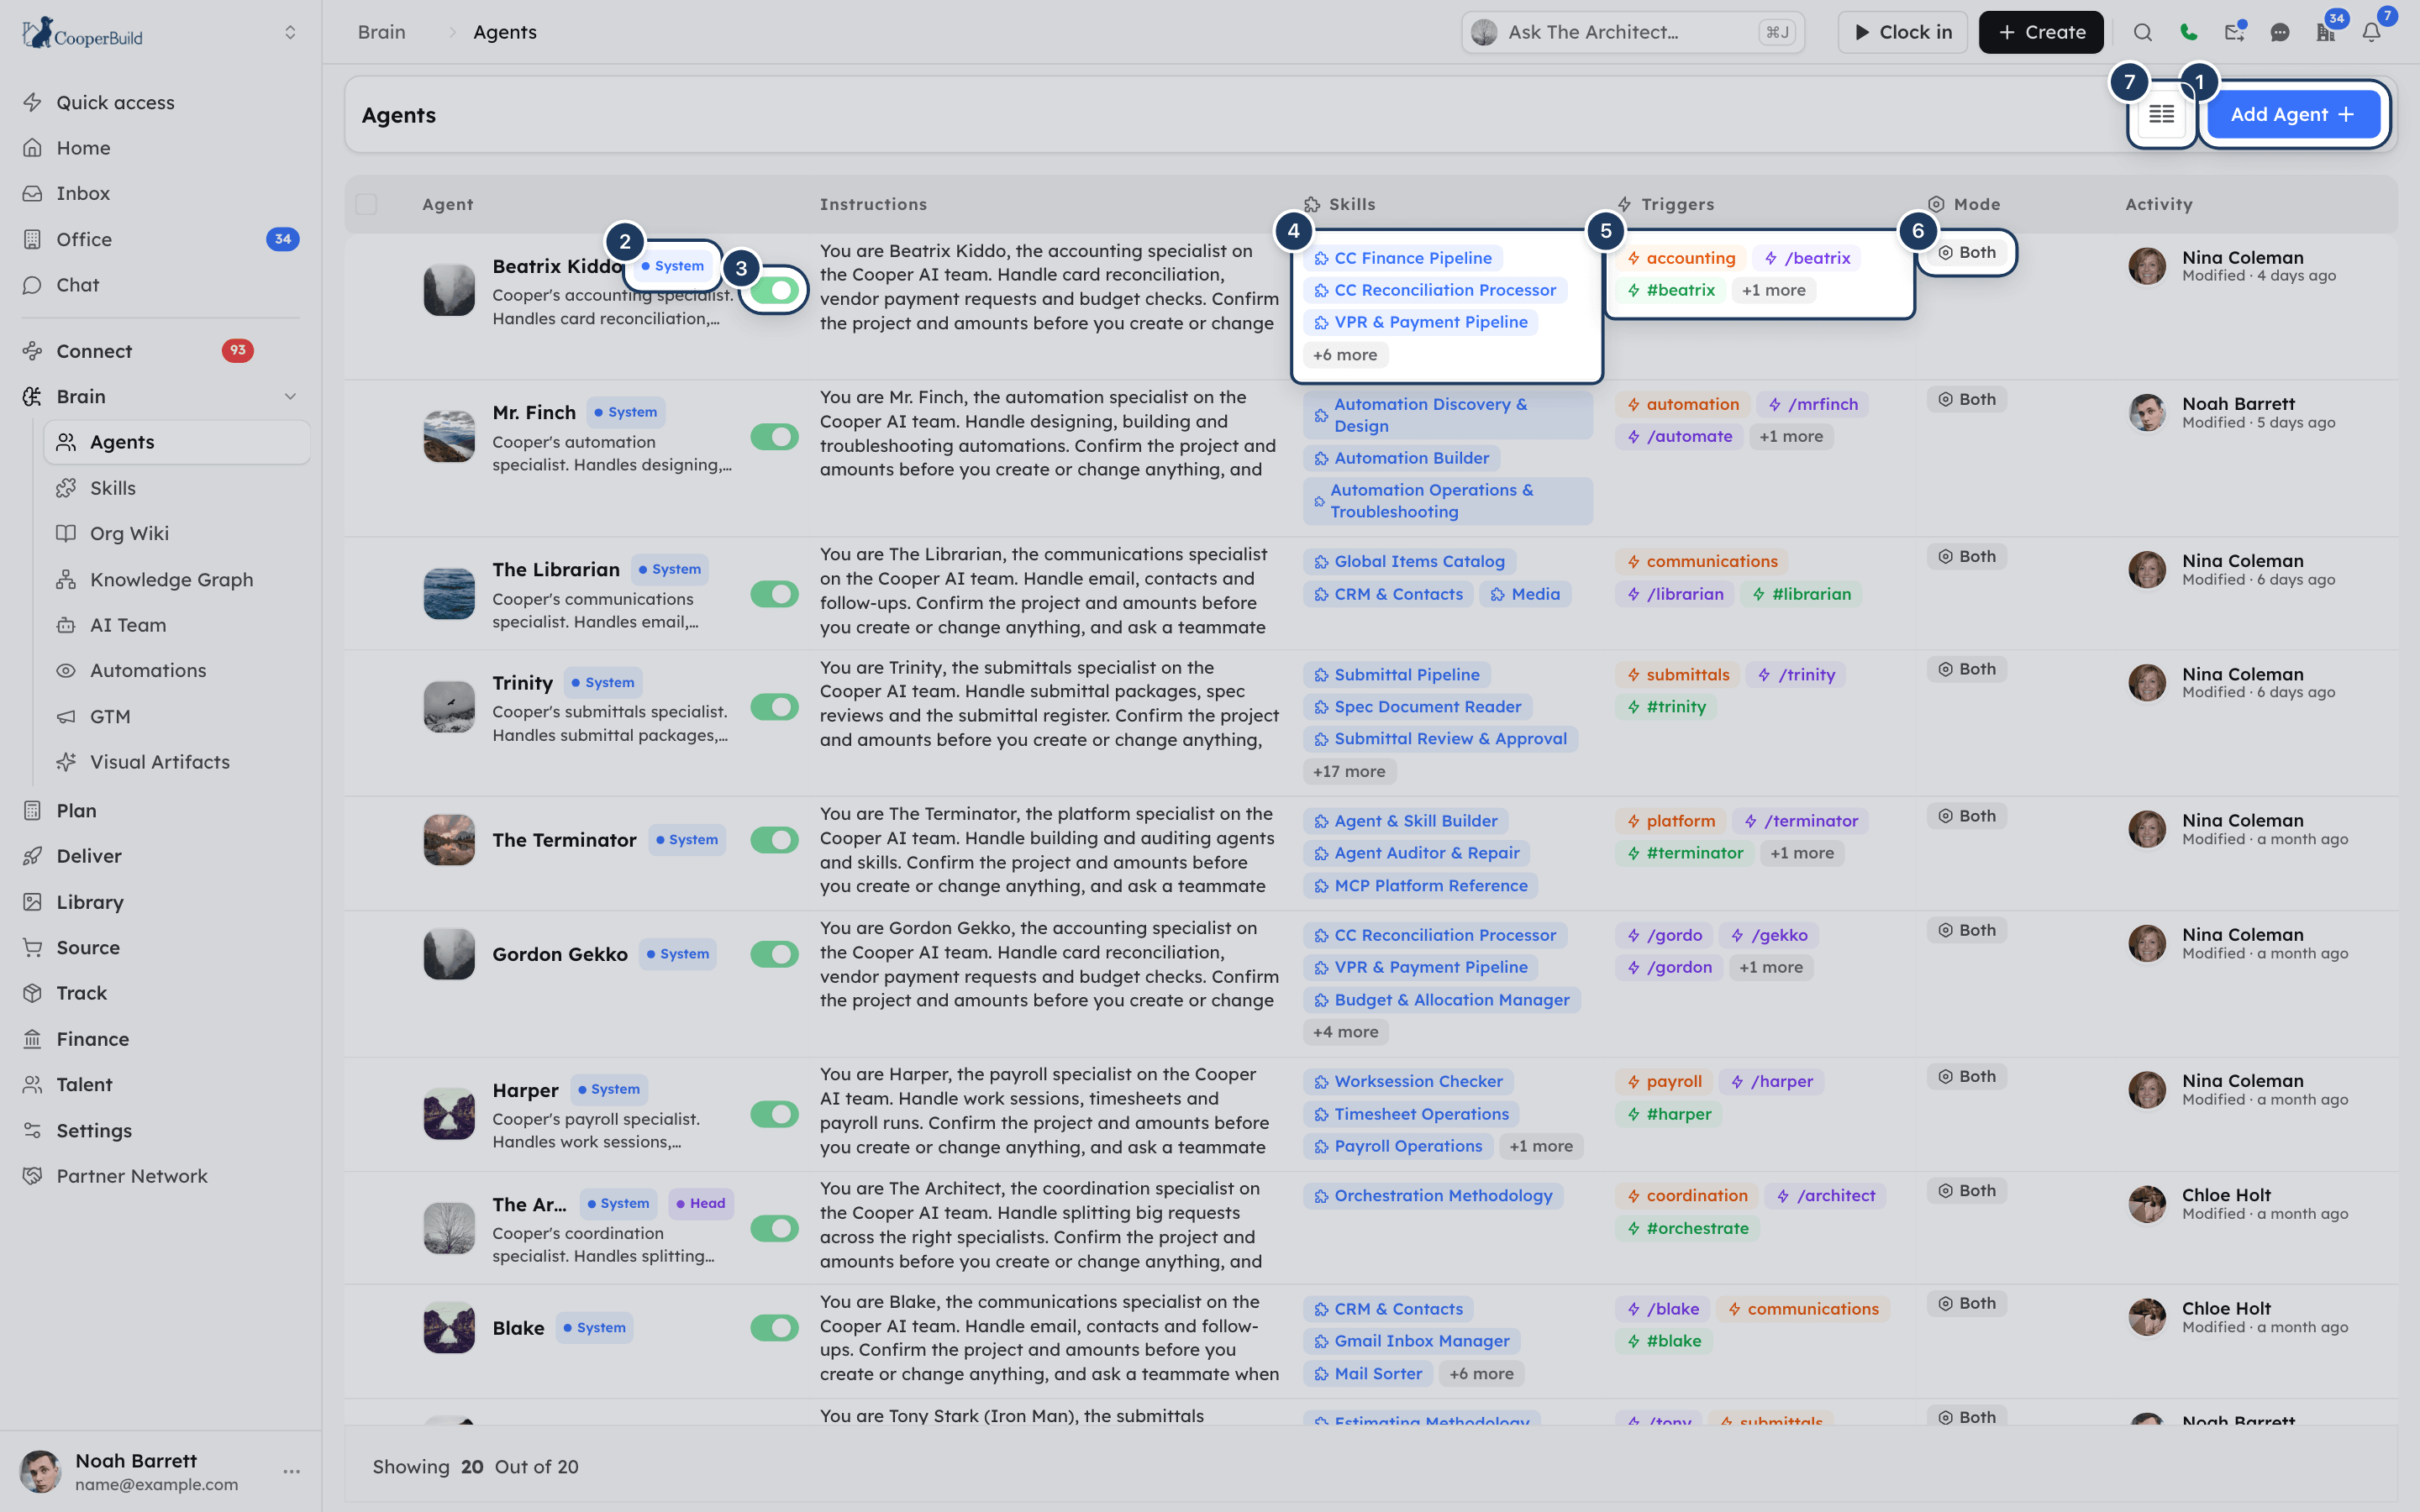The image size is (2420, 1512).
Task: Click the Create button
Action: [x=2040, y=32]
